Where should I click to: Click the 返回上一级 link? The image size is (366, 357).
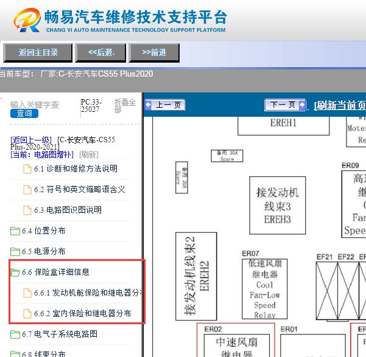(31, 140)
